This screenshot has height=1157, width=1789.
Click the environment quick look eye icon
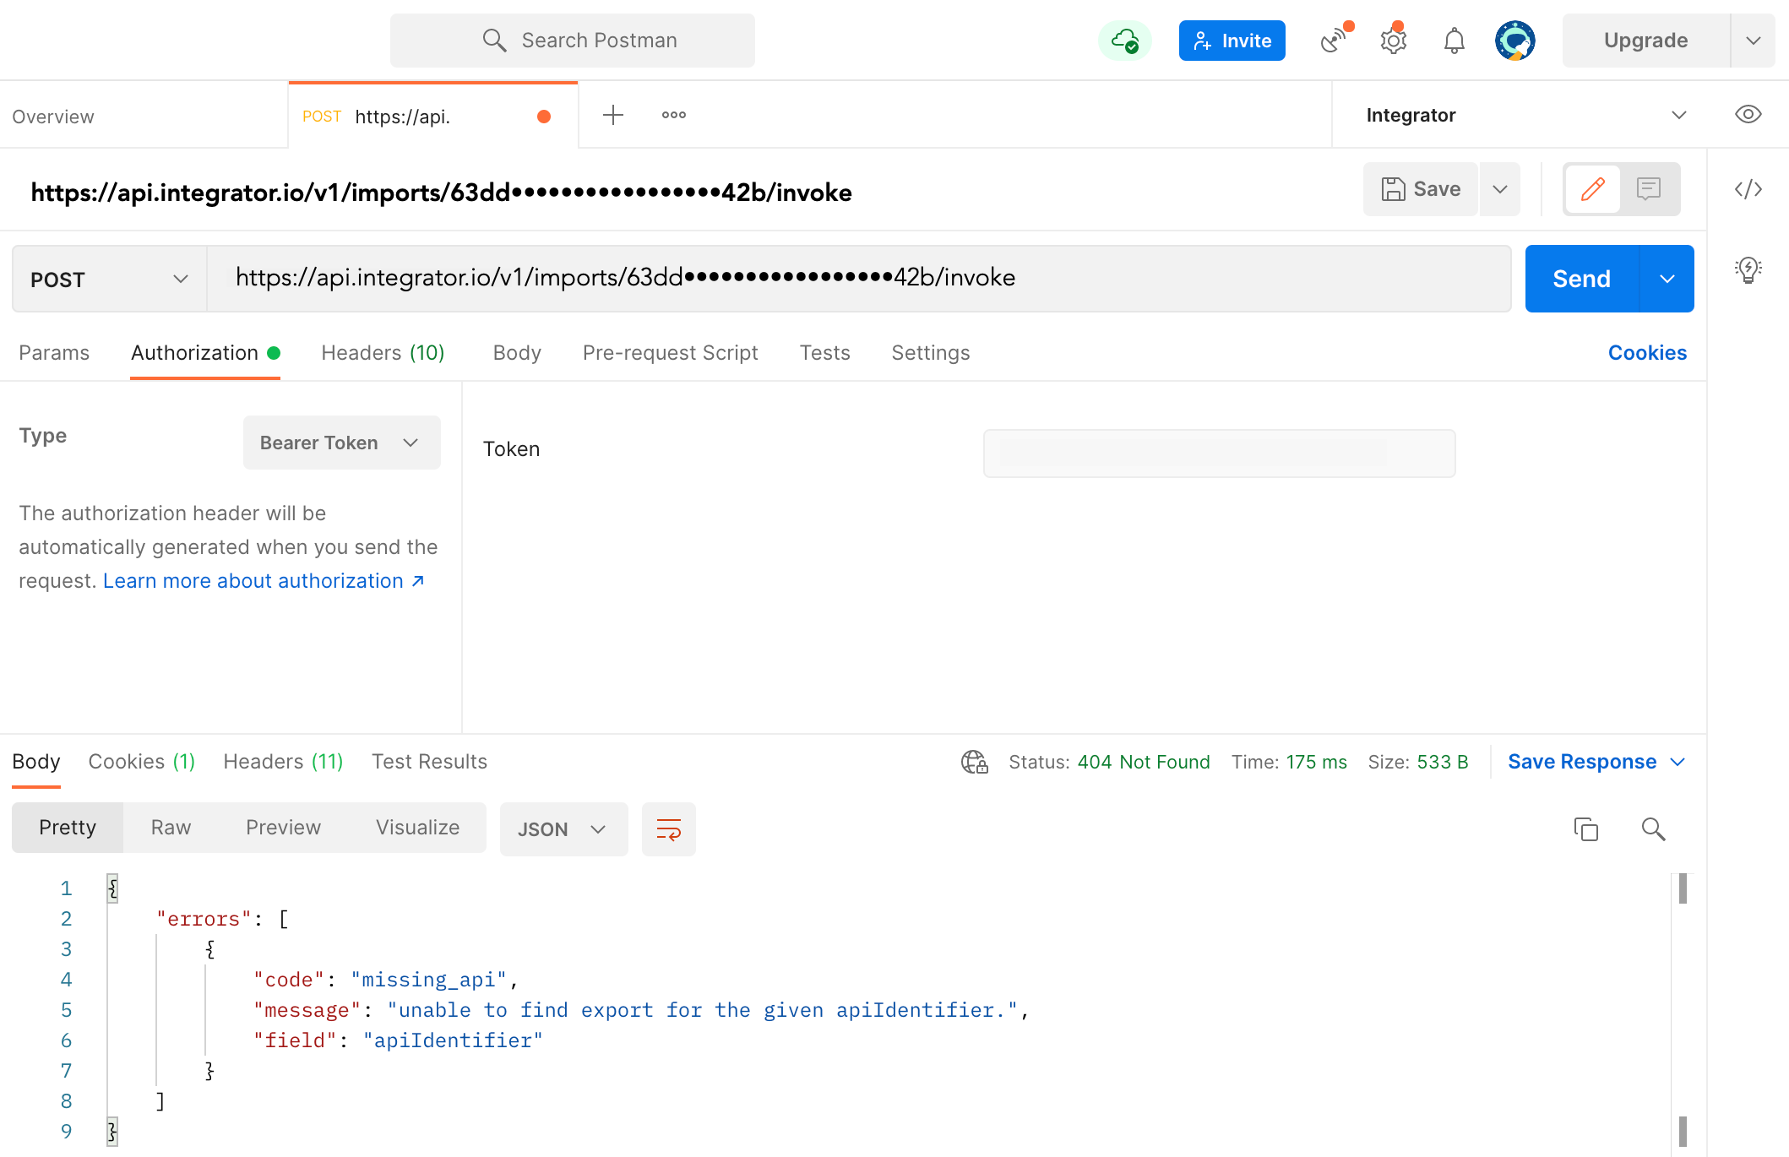coord(1748,114)
